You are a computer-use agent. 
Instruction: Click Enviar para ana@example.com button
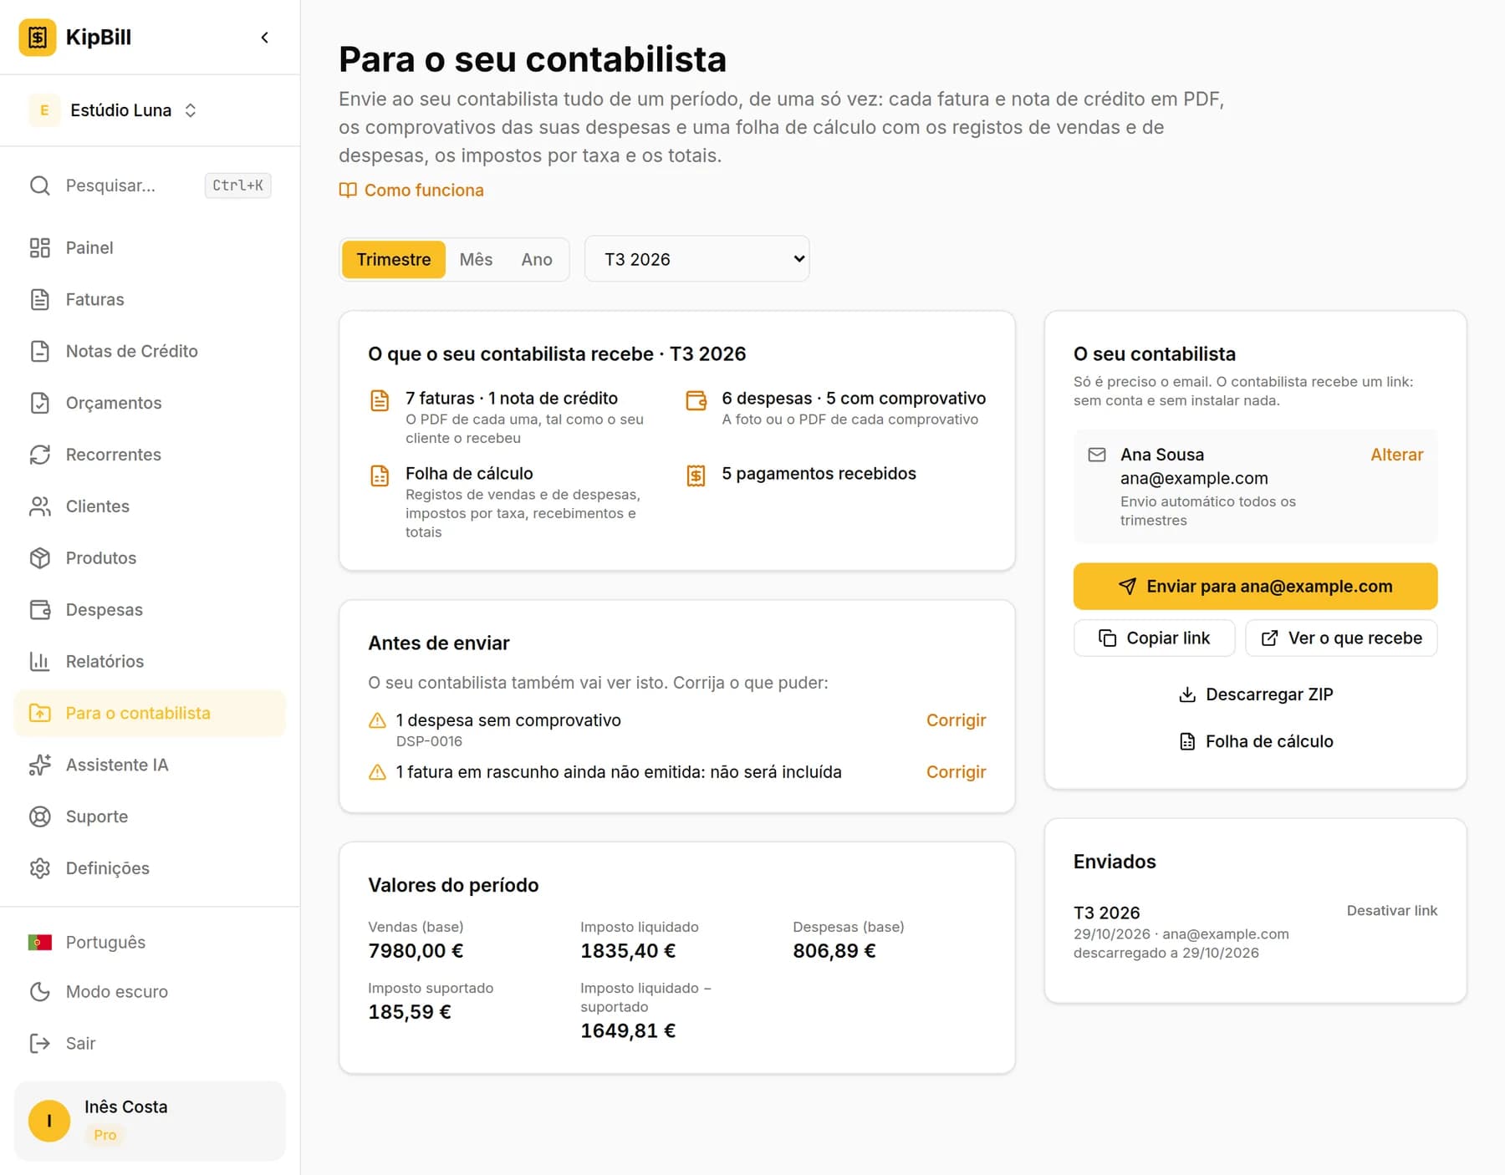pyautogui.click(x=1255, y=587)
